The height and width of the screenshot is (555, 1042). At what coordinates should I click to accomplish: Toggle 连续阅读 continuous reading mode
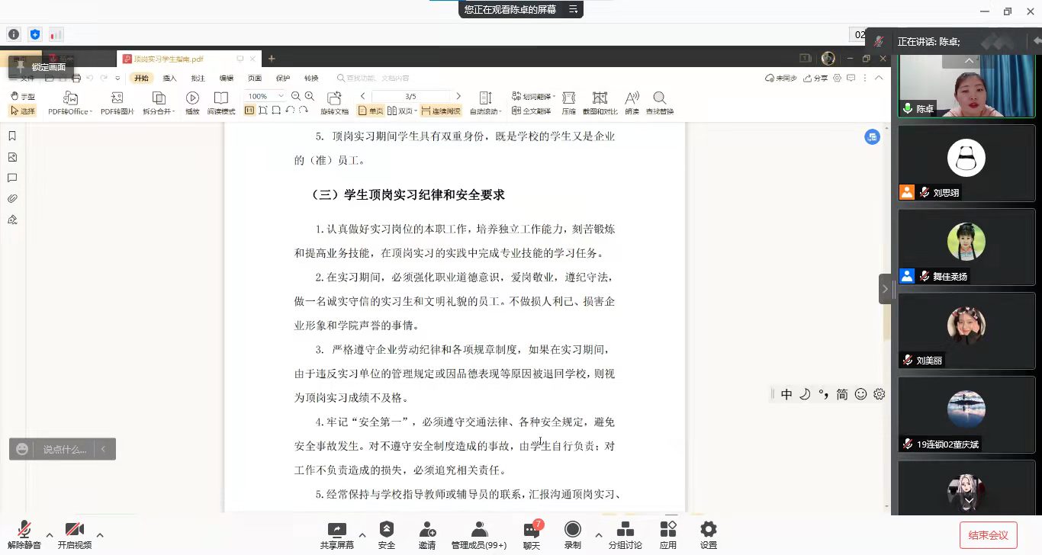(x=441, y=111)
